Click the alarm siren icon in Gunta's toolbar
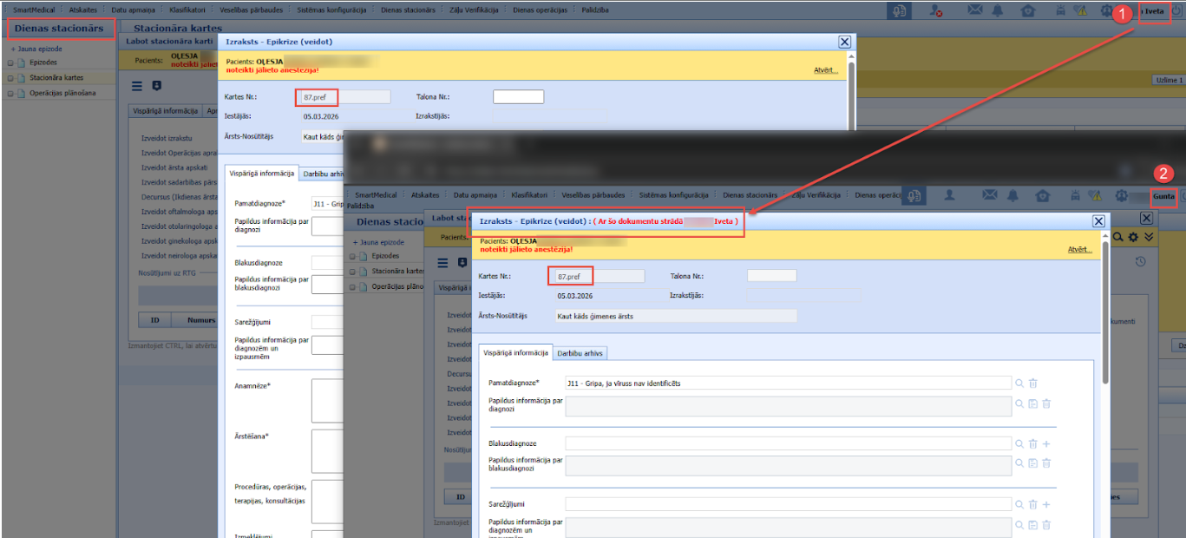1186x538 pixels. tap(1077, 196)
